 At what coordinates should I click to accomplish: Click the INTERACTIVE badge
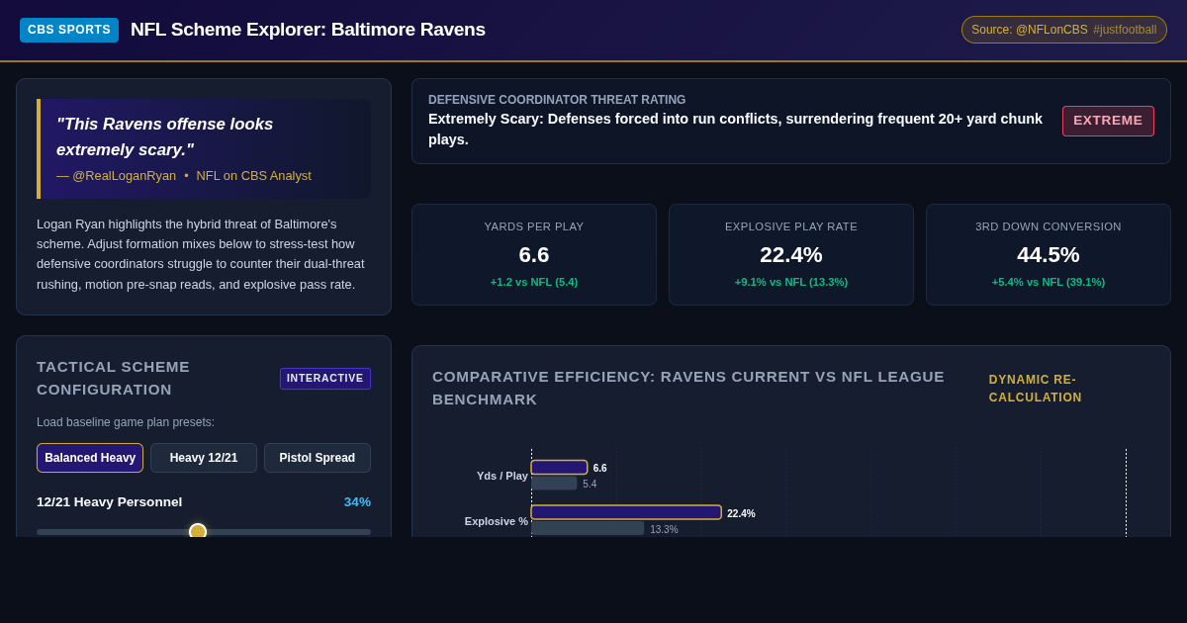[x=325, y=379]
